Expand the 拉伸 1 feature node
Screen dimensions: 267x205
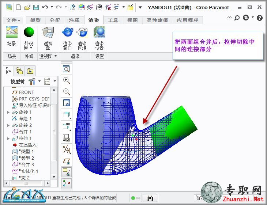(8, 138)
